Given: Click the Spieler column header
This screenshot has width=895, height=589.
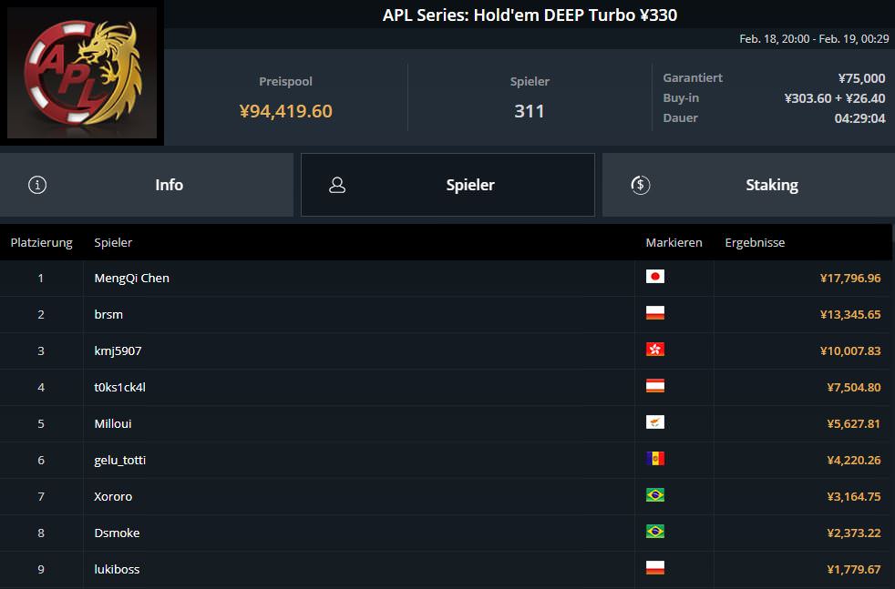Looking at the screenshot, I should coord(113,243).
